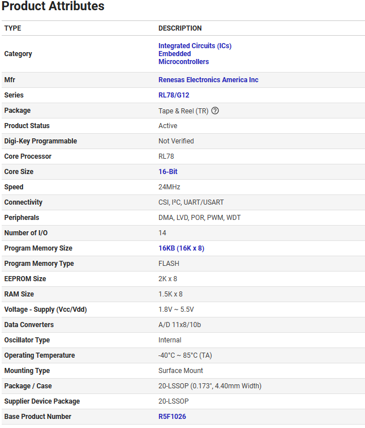This screenshot has height=428, width=365.
Task: Click the TYPE column header
Action: (12, 28)
